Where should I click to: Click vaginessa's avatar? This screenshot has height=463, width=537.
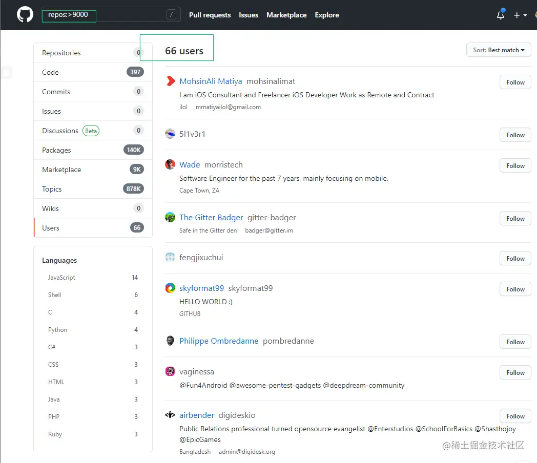tap(170, 372)
